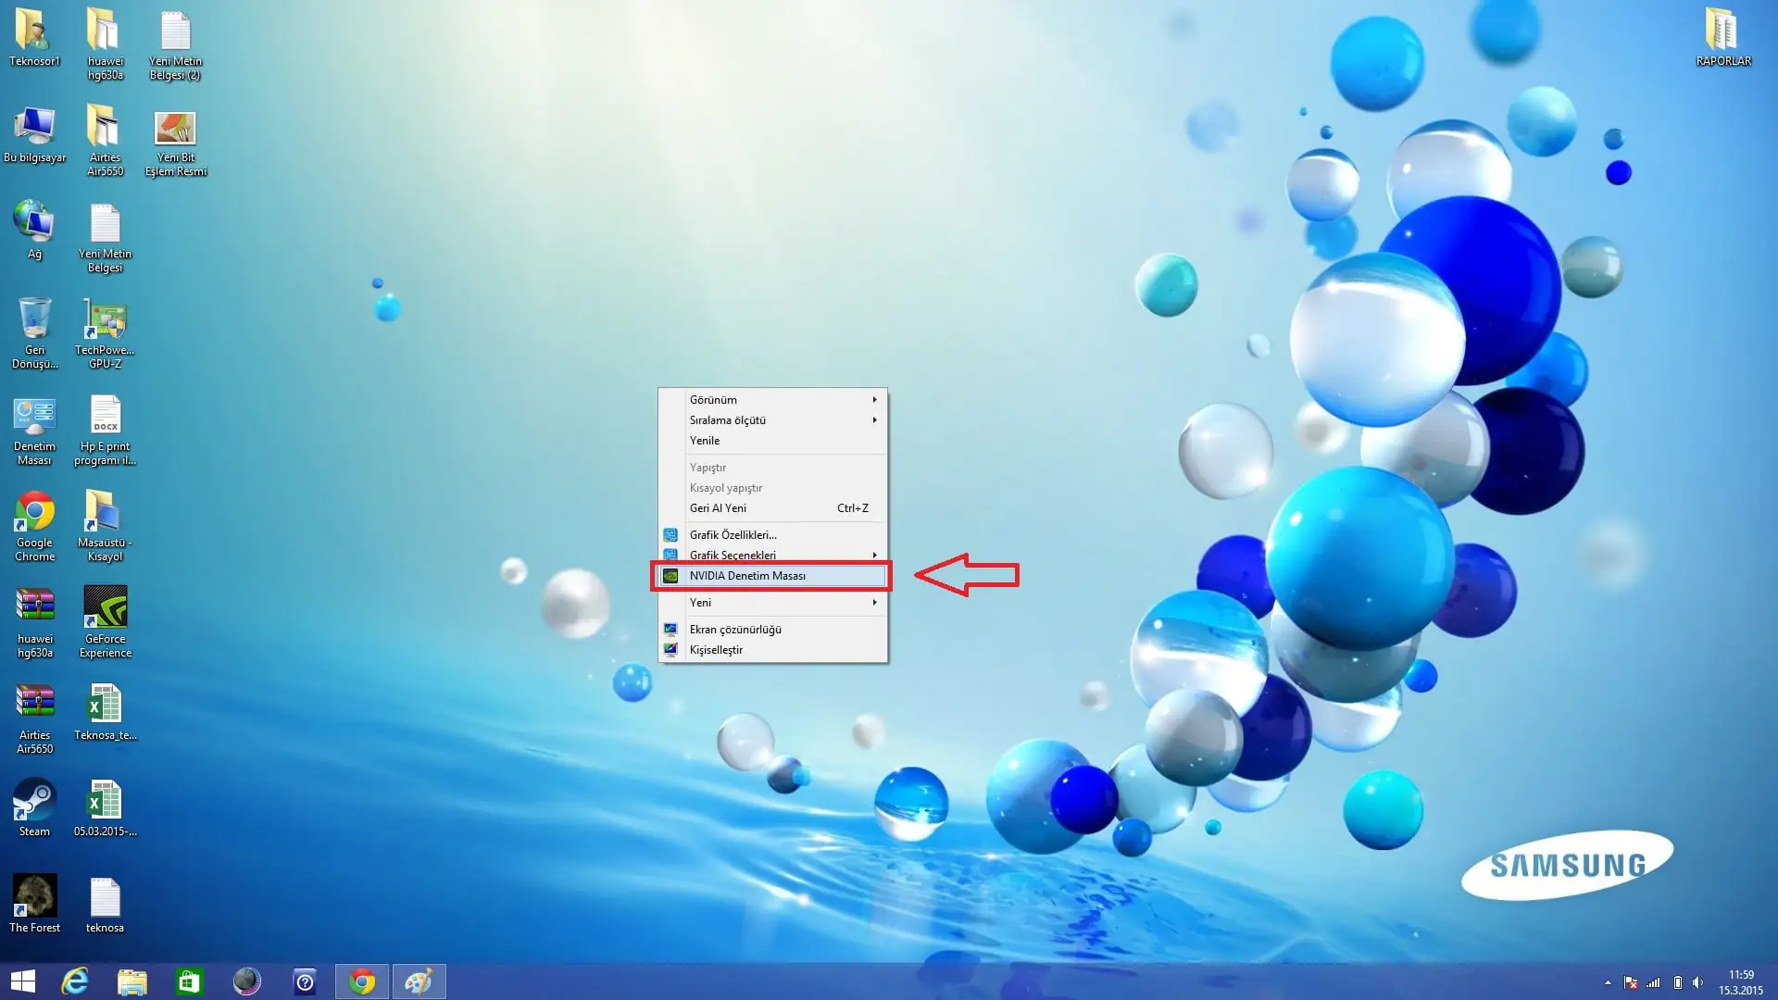Screen dimensions: 1778x1000
Task: Click the Kişiselleştir menu option
Action: tap(716, 650)
